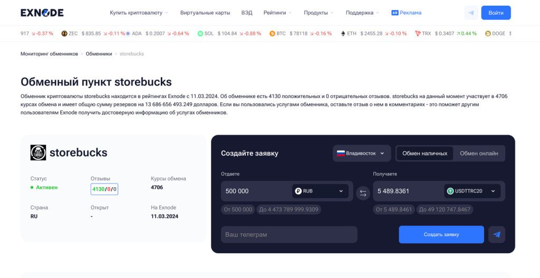Click the Активен status text
The height and width of the screenshot is (278, 540).
[46, 187]
